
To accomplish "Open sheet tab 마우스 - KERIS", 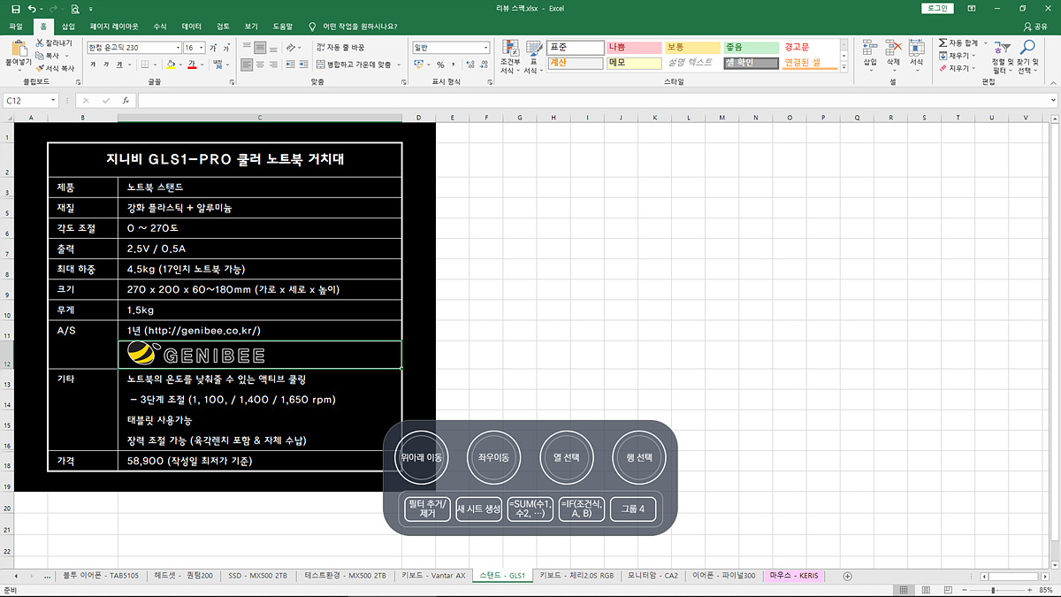I will click(x=794, y=576).
